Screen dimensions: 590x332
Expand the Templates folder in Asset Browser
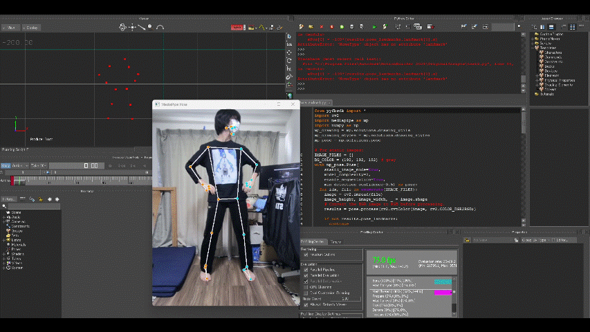pyautogui.click(x=533, y=48)
